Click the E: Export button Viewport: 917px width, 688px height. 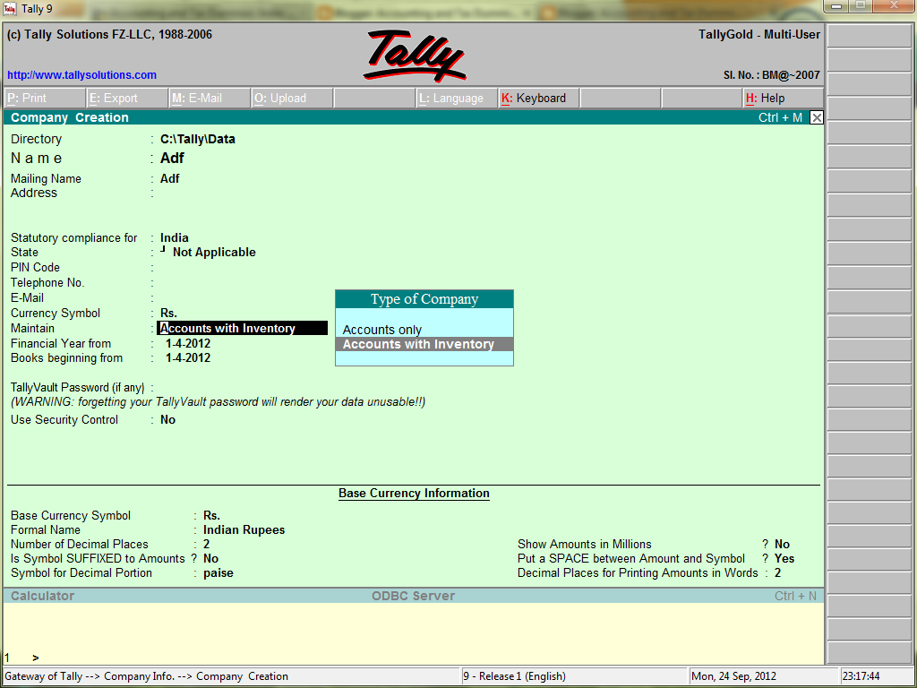point(127,99)
